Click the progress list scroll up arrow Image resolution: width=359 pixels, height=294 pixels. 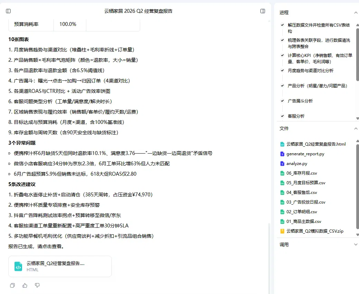click(x=357, y=25)
